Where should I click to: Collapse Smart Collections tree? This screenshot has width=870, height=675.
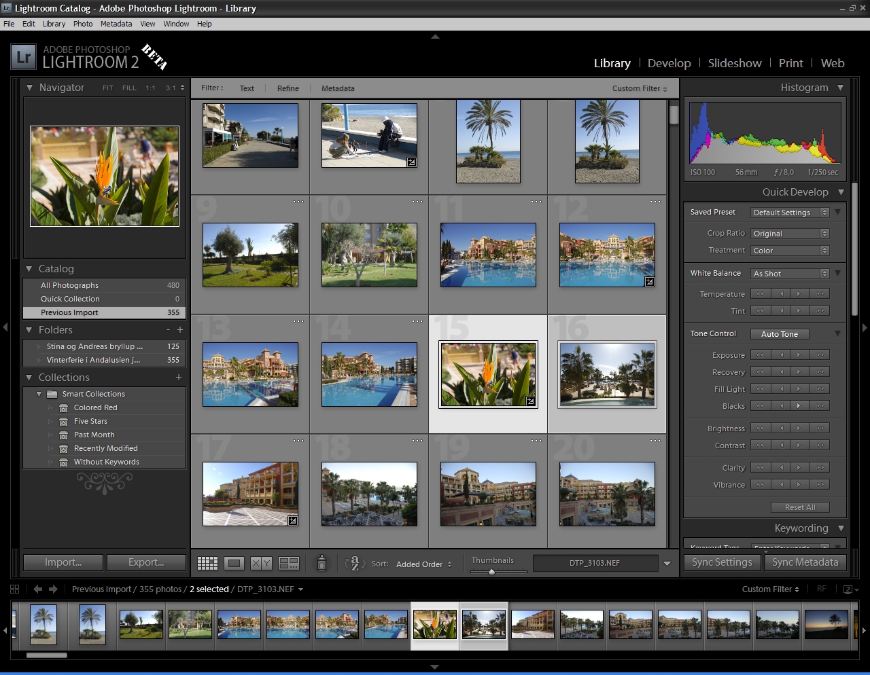pos(39,394)
